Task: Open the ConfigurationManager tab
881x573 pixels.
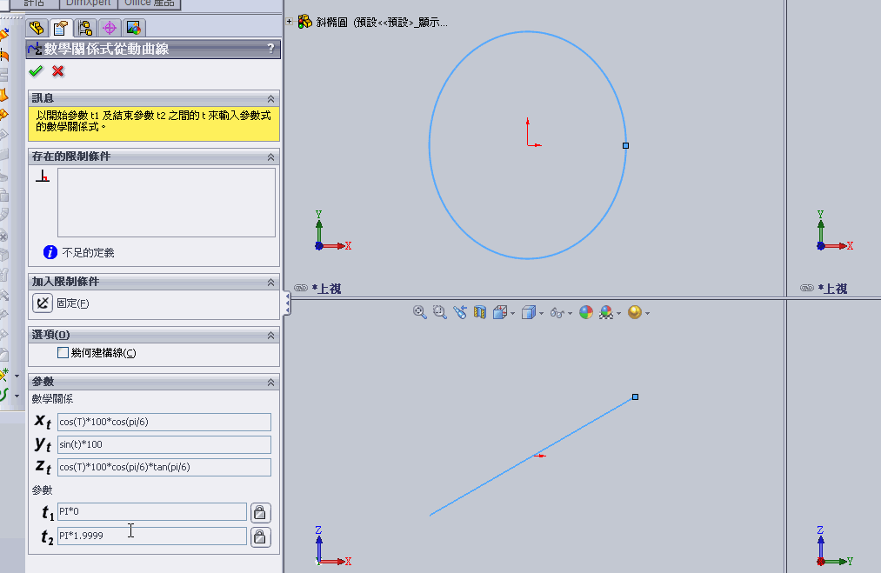Action: [85, 28]
